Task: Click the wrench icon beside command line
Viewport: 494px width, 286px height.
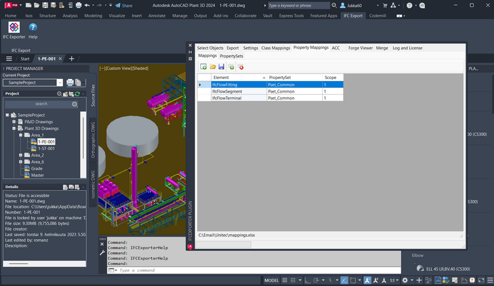Action: coord(102,253)
